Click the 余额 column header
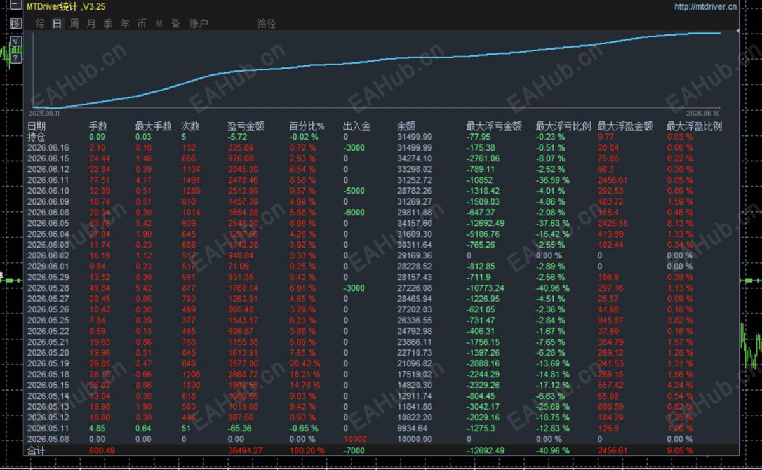The image size is (762, 470). 406,126
